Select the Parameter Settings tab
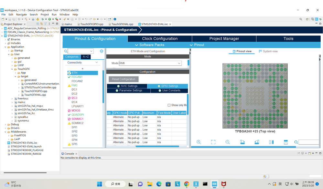 (129, 90)
